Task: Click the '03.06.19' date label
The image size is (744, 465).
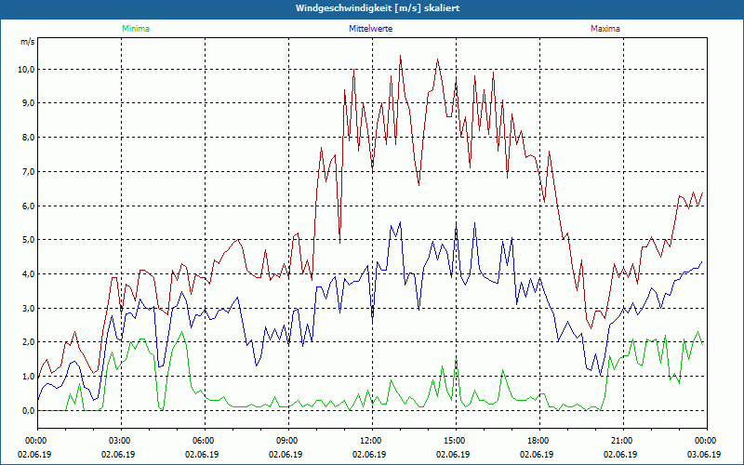Action: point(704,454)
